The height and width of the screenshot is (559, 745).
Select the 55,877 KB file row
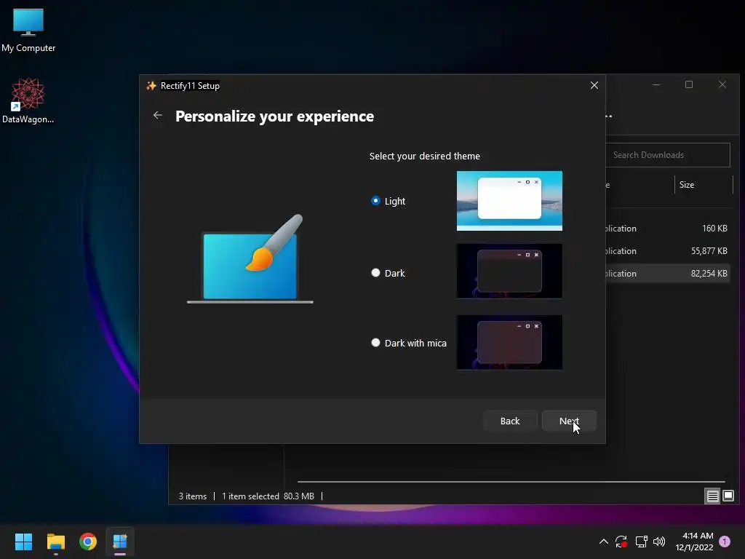[x=668, y=251]
